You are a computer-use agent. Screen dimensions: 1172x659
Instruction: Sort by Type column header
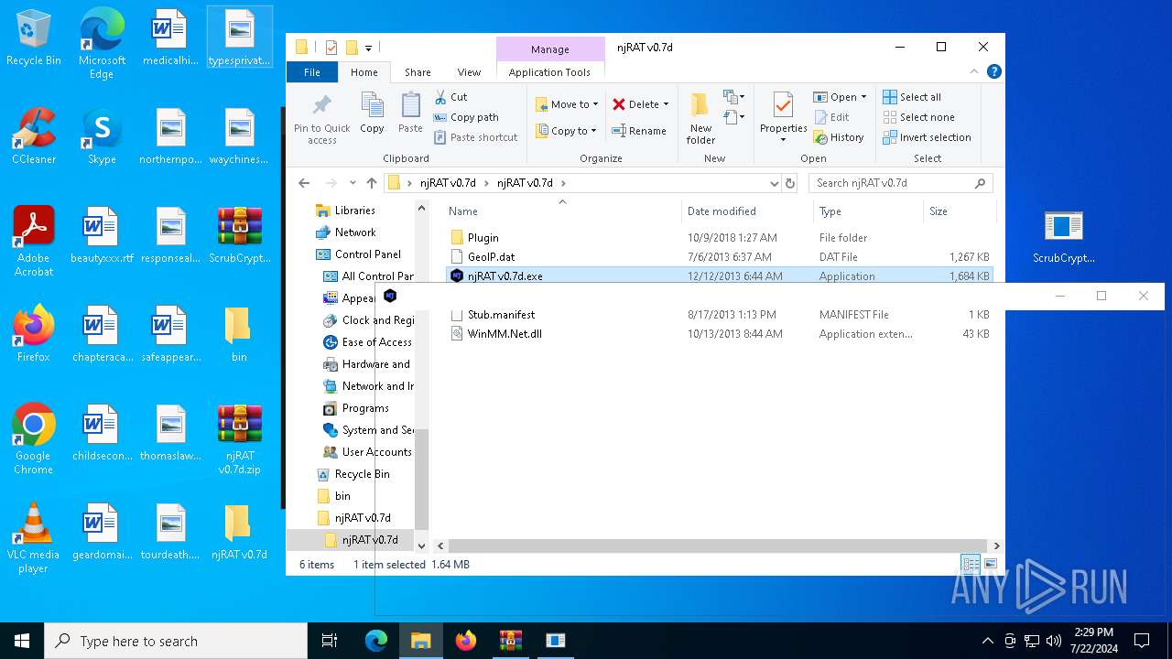tap(868, 211)
